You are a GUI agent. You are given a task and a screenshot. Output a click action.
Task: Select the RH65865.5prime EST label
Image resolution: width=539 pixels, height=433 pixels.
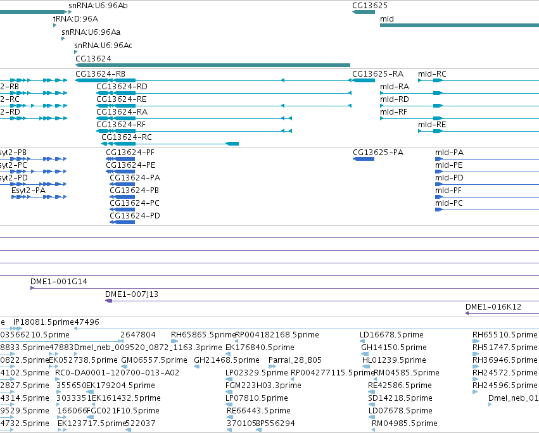coord(203,335)
